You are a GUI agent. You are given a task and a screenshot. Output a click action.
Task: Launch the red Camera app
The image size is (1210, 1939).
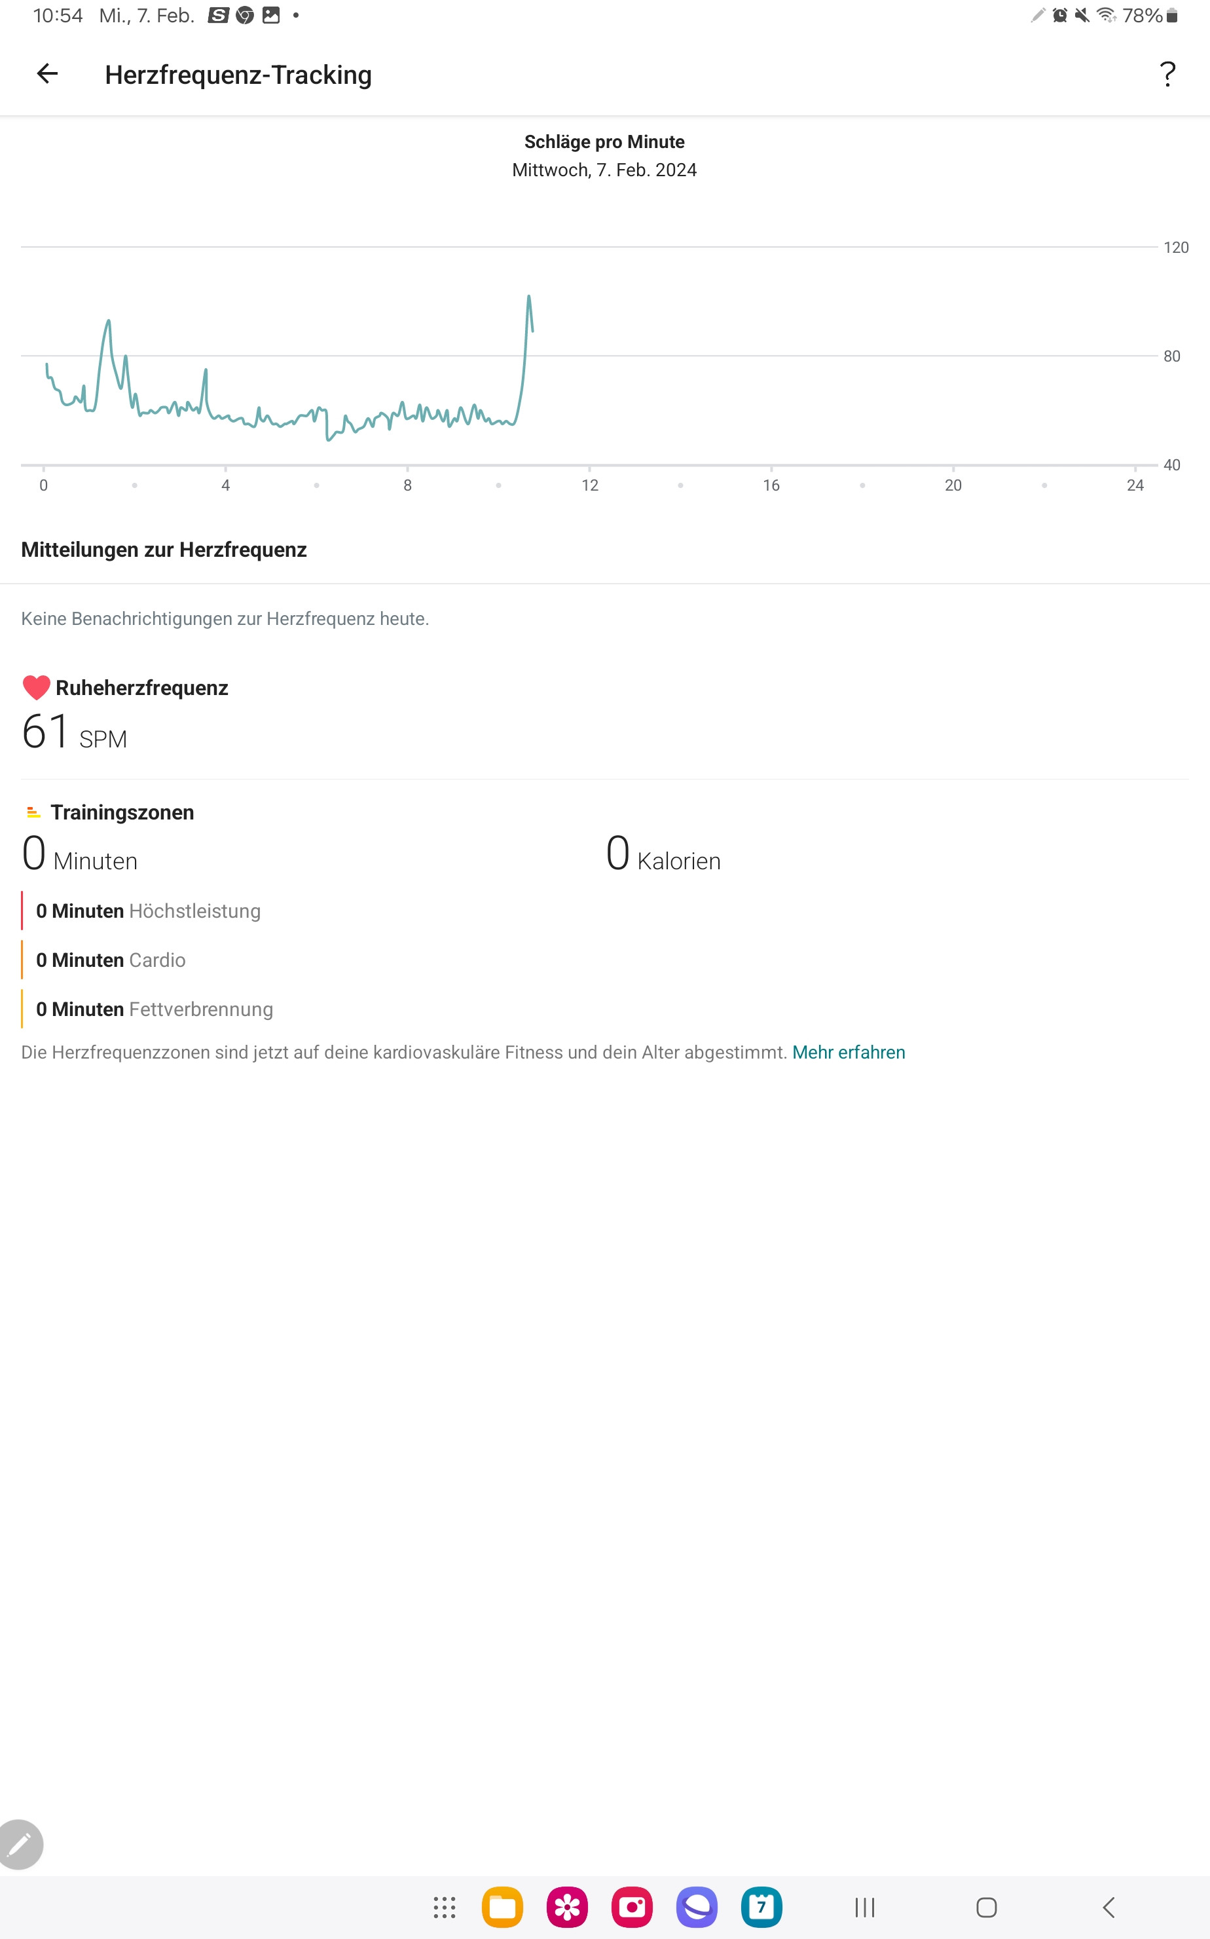(632, 1908)
